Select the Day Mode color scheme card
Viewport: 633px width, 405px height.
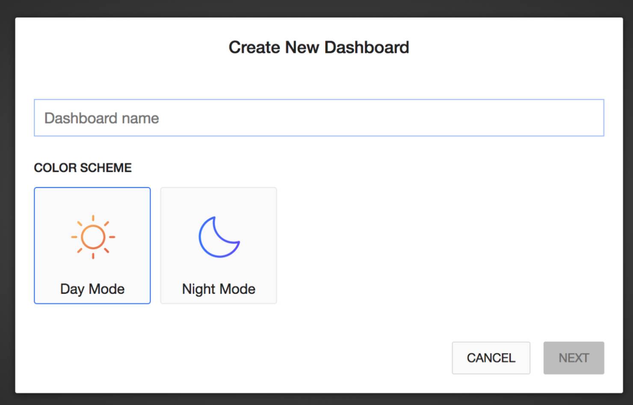pos(92,245)
